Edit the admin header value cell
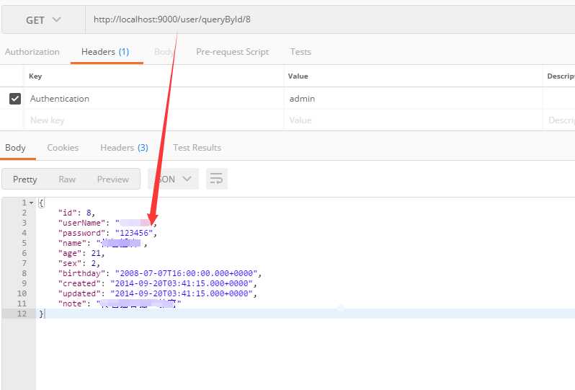The width and height of the screenshot is (575, 390). 411,99
